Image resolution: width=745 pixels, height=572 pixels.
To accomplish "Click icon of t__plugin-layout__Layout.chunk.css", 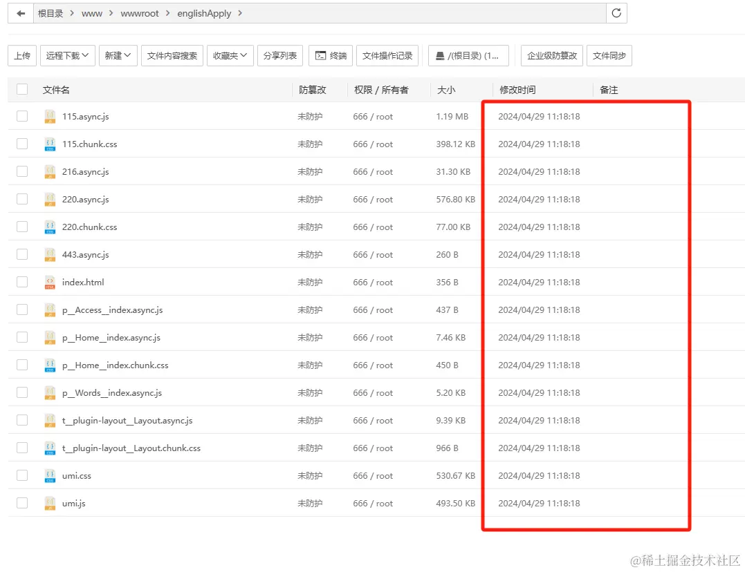I will click(x=50, y=448).
